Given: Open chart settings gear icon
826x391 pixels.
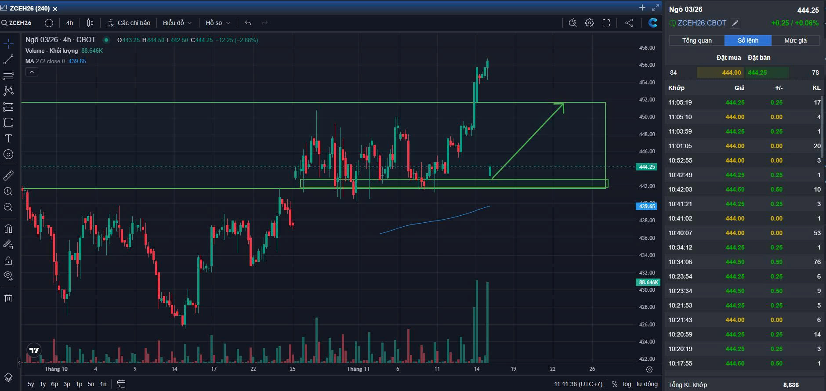Looking at the screenshot, I should (590, 23).
